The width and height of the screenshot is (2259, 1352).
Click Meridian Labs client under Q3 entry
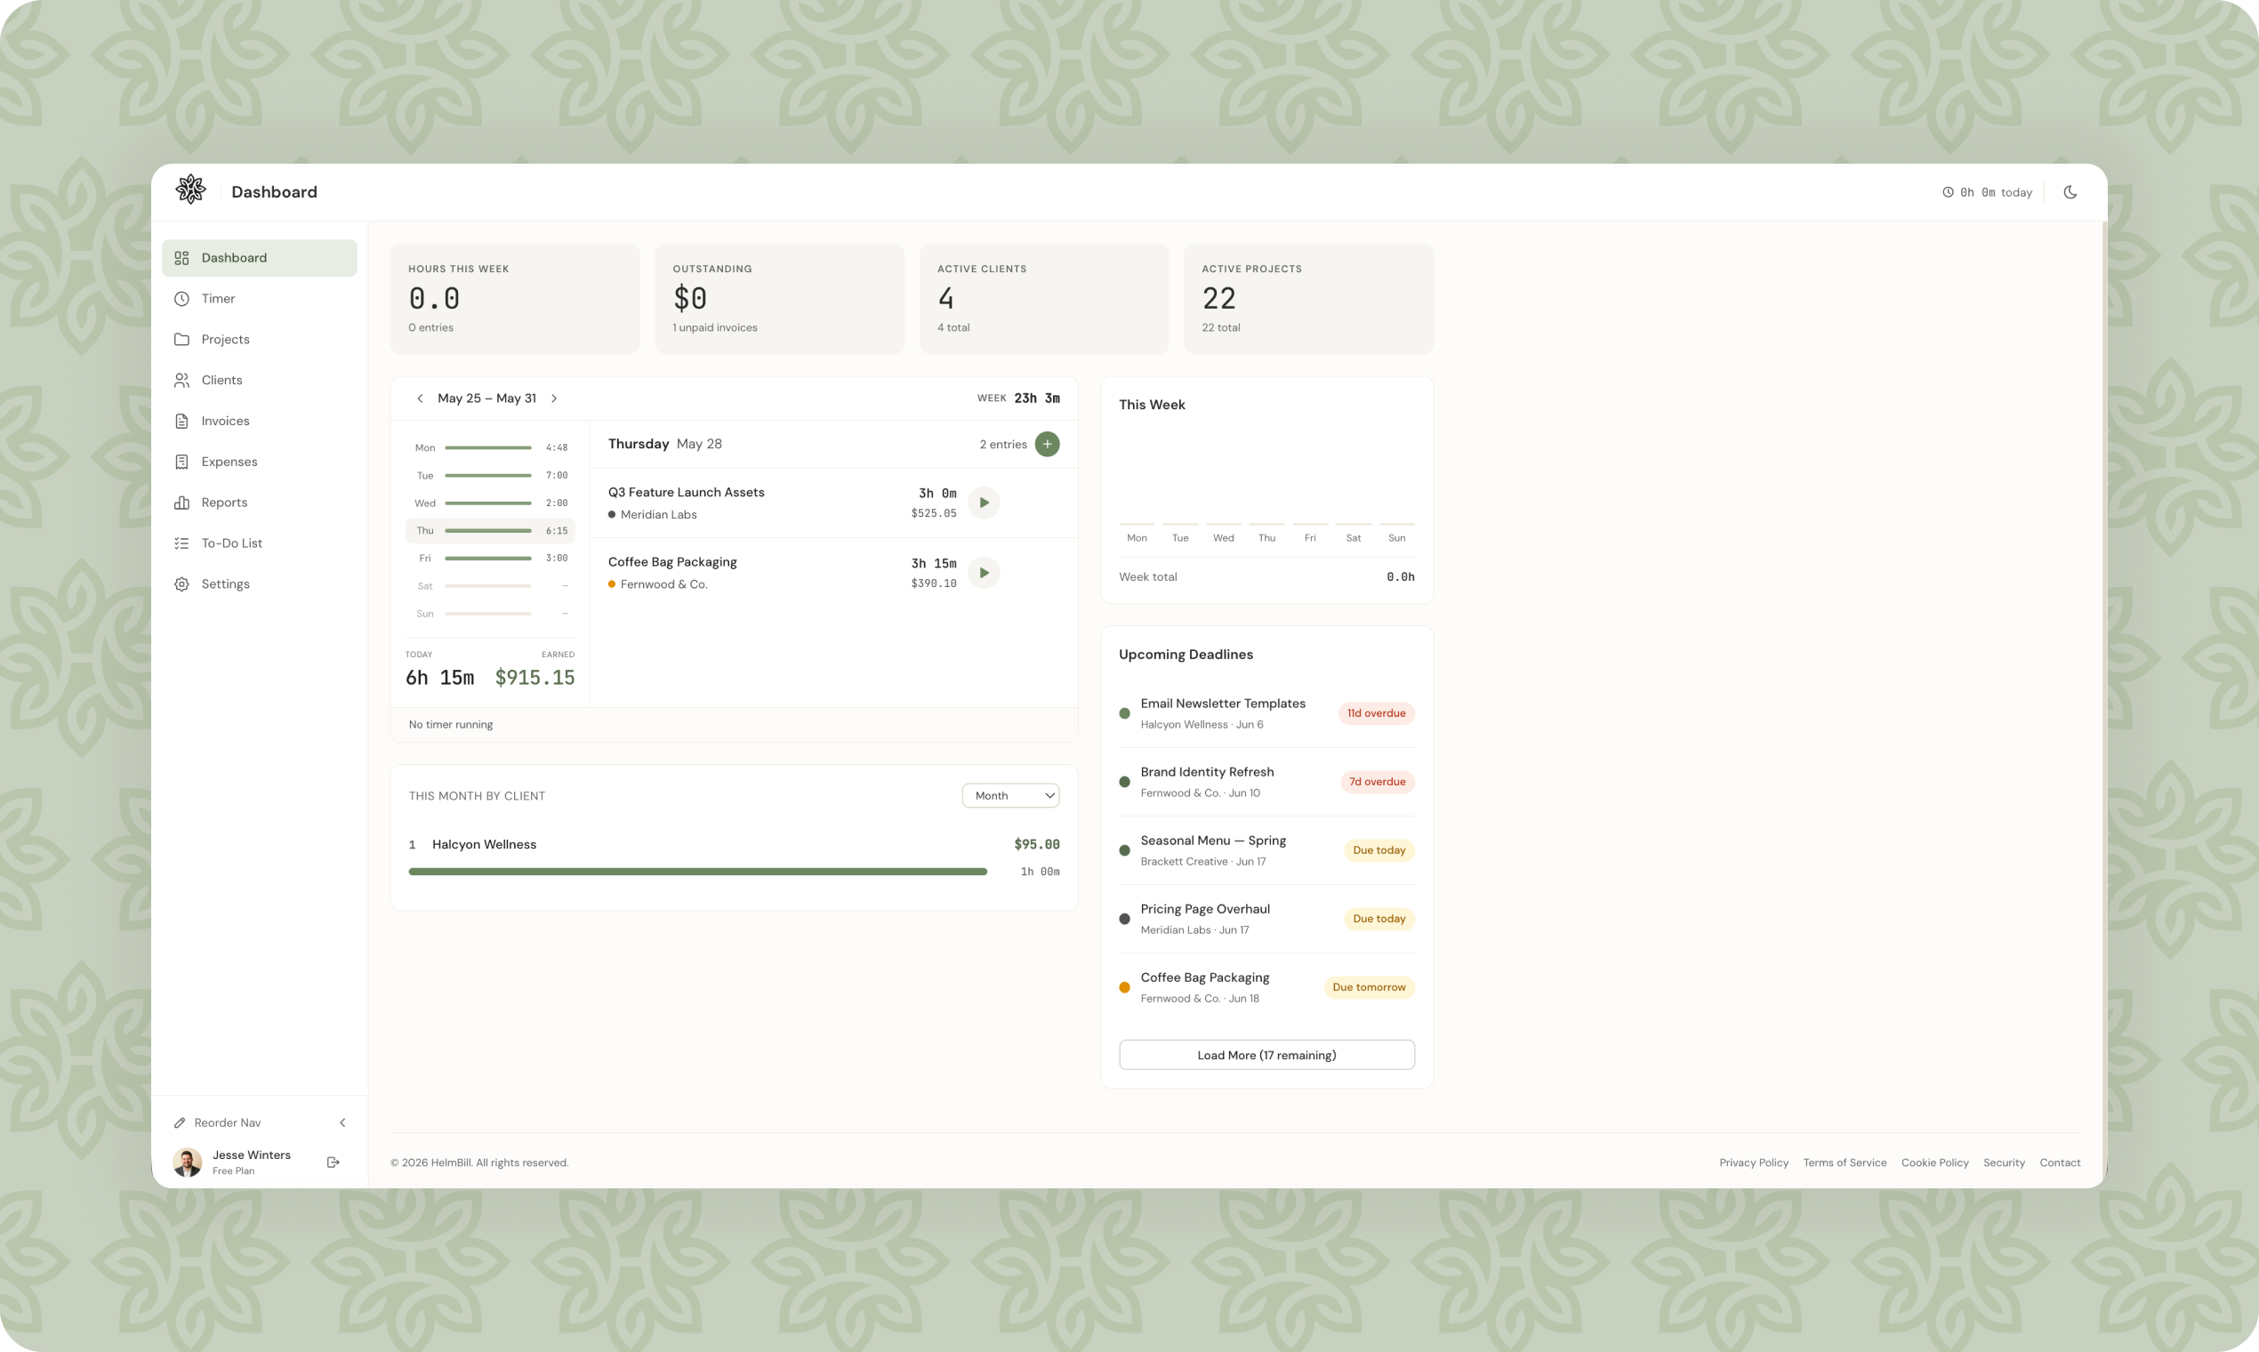point(658,515)
